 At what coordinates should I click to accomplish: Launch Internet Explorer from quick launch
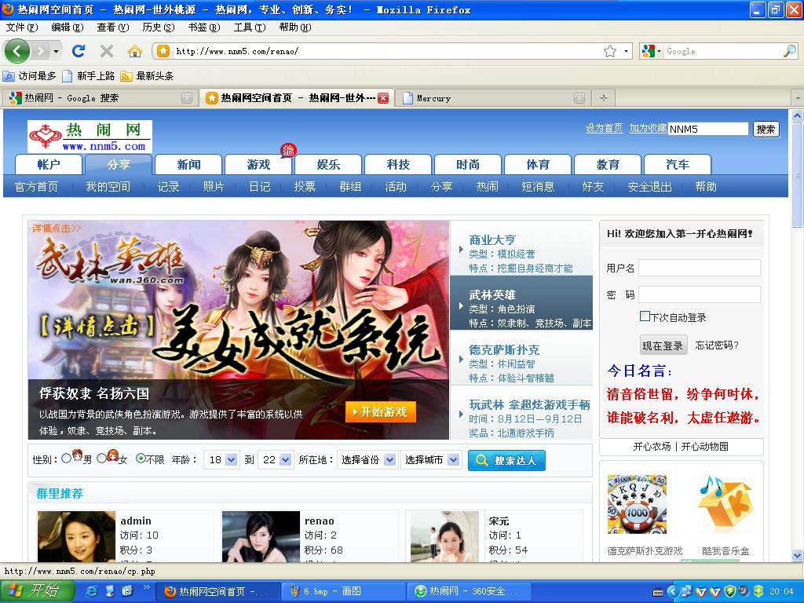coord(92,591)
